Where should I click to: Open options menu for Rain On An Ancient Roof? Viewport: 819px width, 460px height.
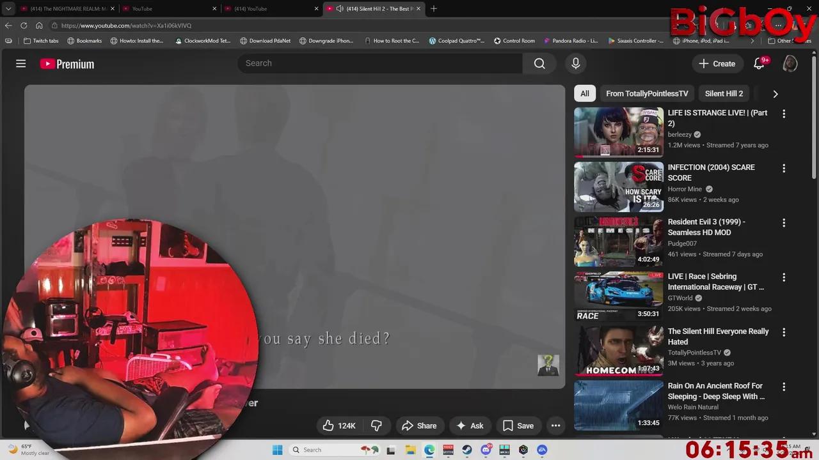pos(784,387)
